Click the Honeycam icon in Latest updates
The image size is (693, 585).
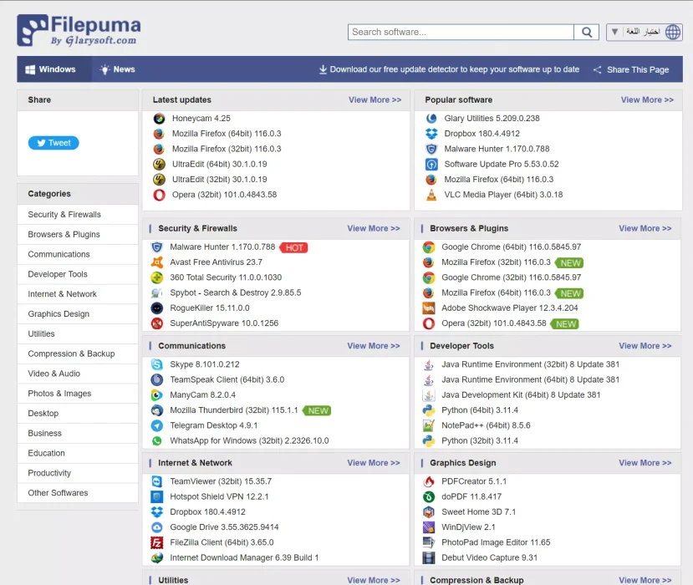159,119
